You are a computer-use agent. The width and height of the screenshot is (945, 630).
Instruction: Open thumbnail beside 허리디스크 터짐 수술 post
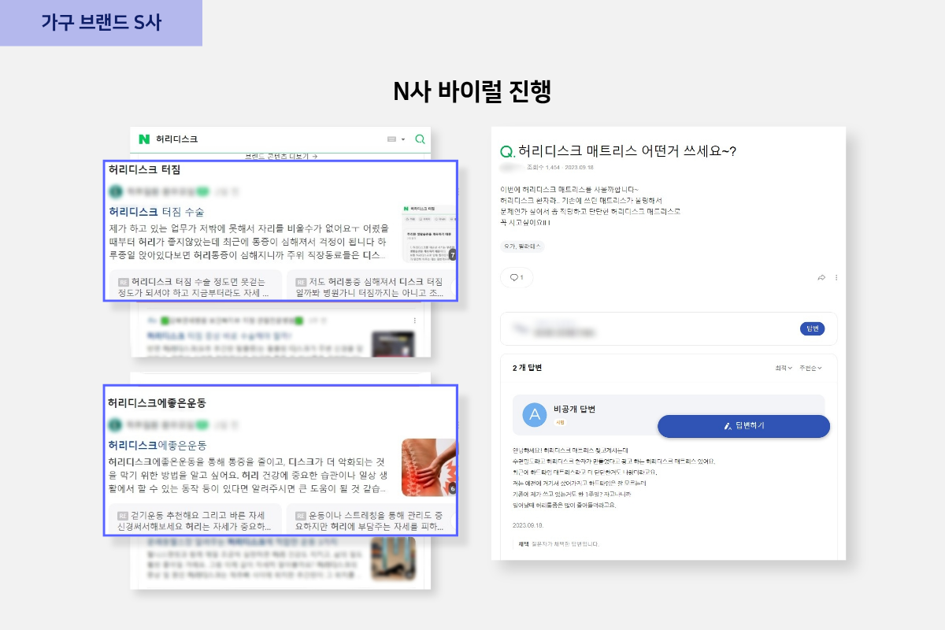(428, 232)
